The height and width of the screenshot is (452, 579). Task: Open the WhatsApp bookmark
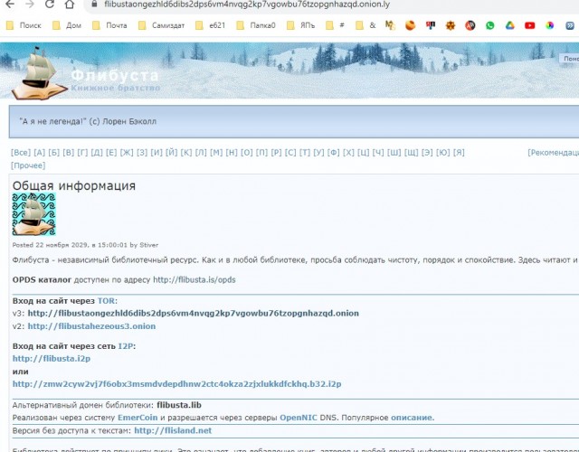[490, 25]
